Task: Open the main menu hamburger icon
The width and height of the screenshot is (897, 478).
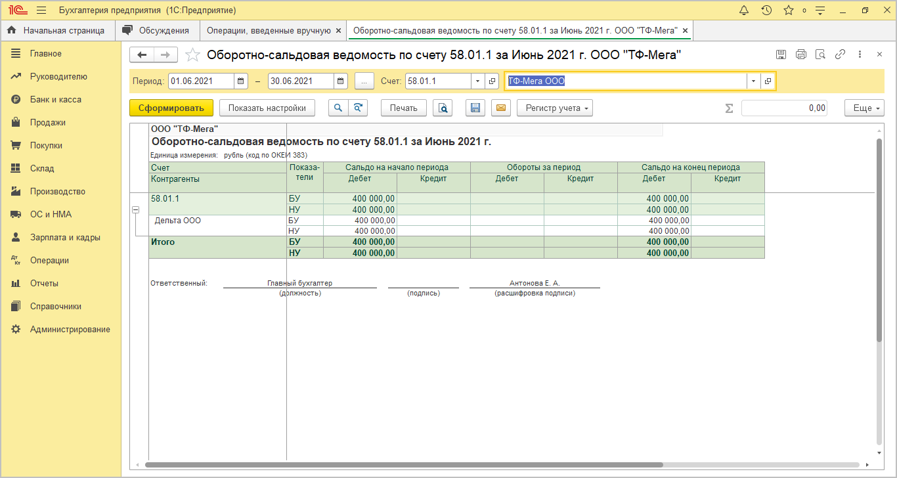Action: click(x=41, y=11)
